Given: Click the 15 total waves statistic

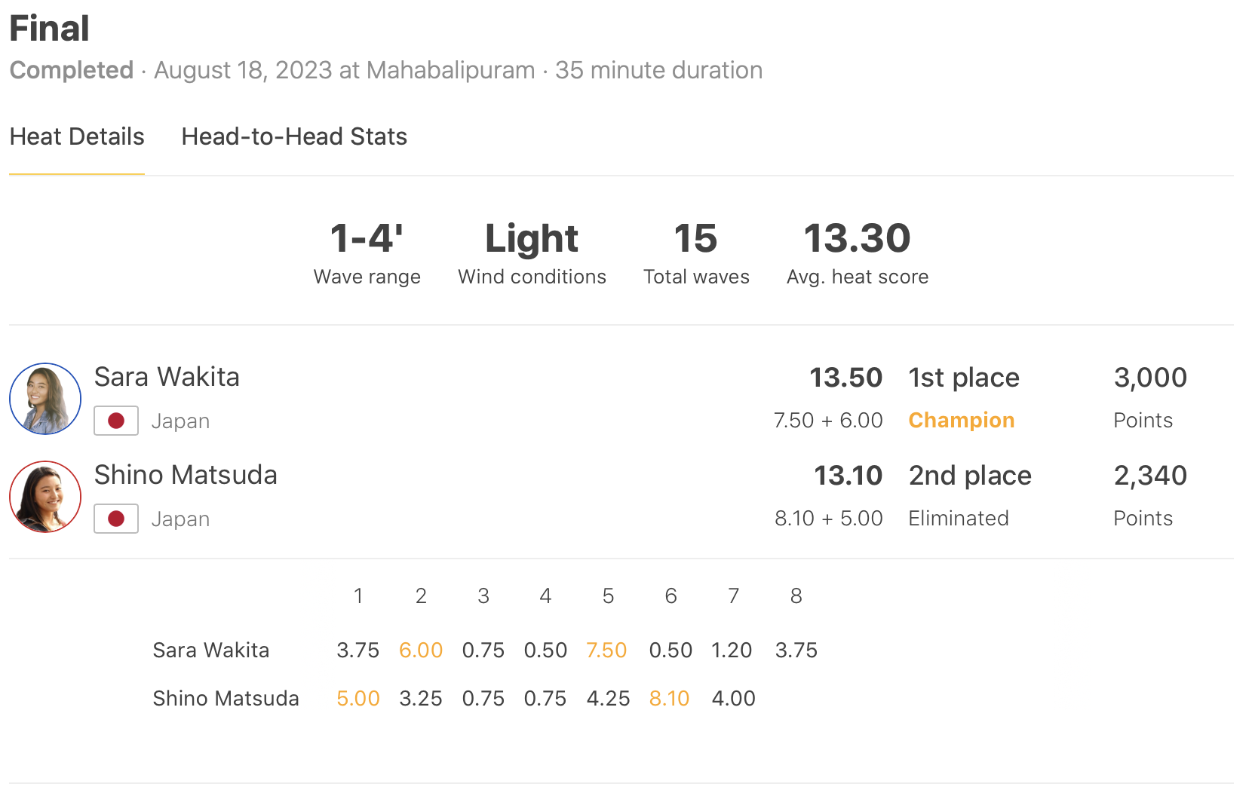Looking at the screenshot, I should pyautogui.click(x=695, y=239).
